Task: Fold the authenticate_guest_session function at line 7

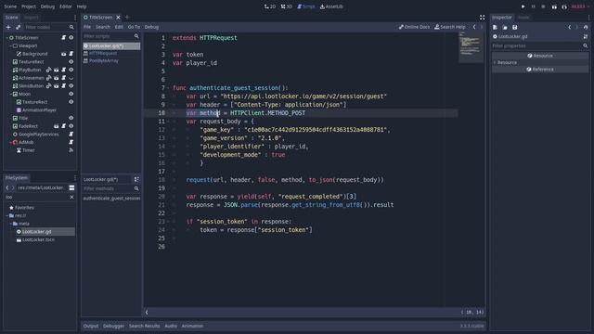Action: pos(168,88)
